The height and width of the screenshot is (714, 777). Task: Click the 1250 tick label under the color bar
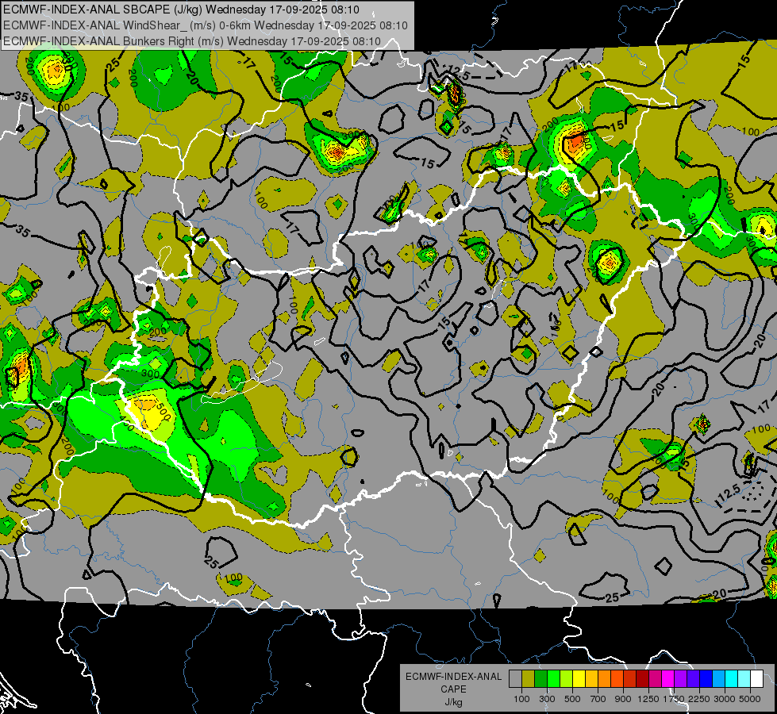click(648, 699)
